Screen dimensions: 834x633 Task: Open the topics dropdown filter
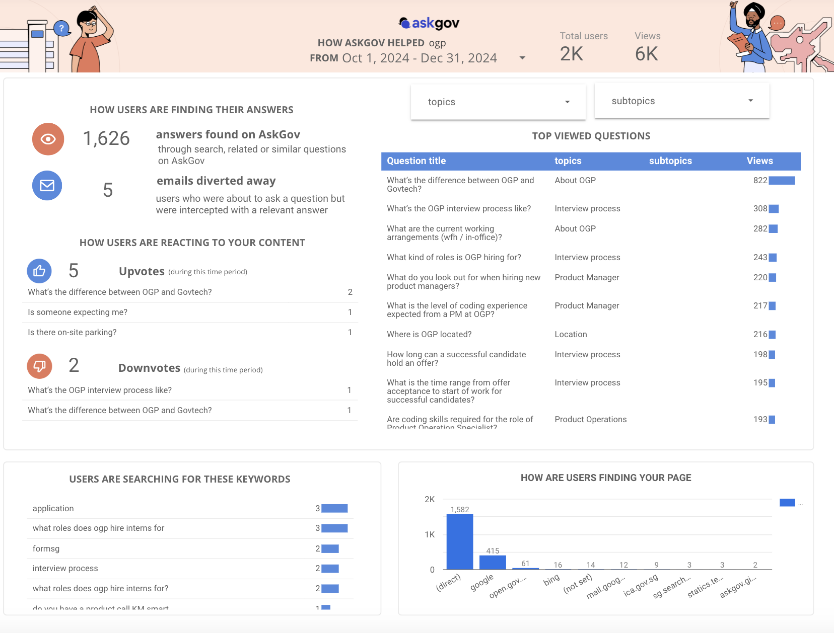(x=498, y=102)
